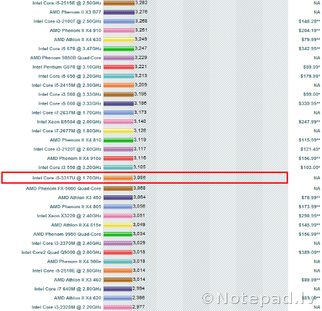The height and width of the screenshot is (311, 322).
Task: Open the AMD Phenom 9850B Quad-Core link
Action: (x=66, y=58)
